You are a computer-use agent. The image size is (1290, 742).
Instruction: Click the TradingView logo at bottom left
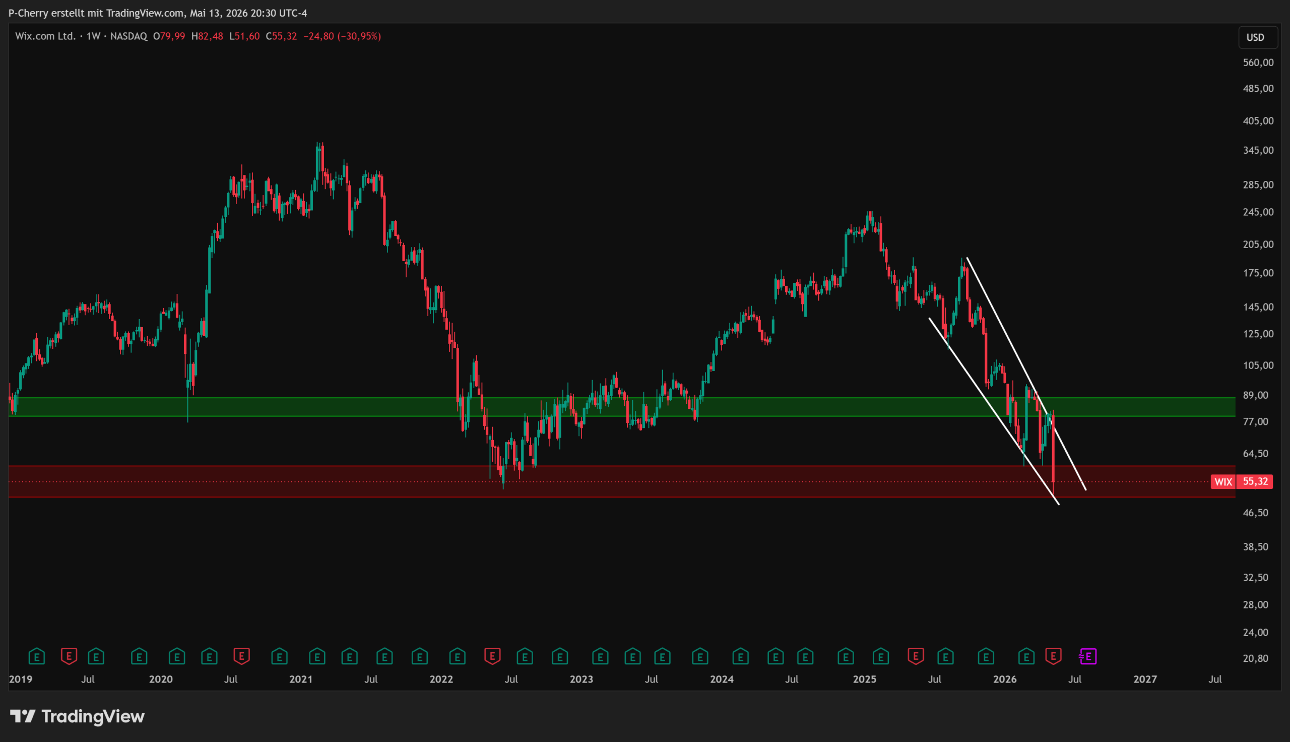coord(78,716)
